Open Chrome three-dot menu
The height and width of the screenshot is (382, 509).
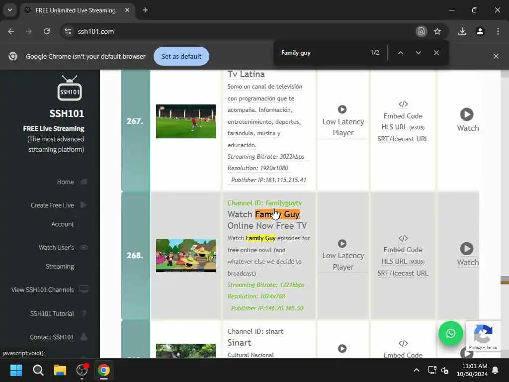point(498,31)
